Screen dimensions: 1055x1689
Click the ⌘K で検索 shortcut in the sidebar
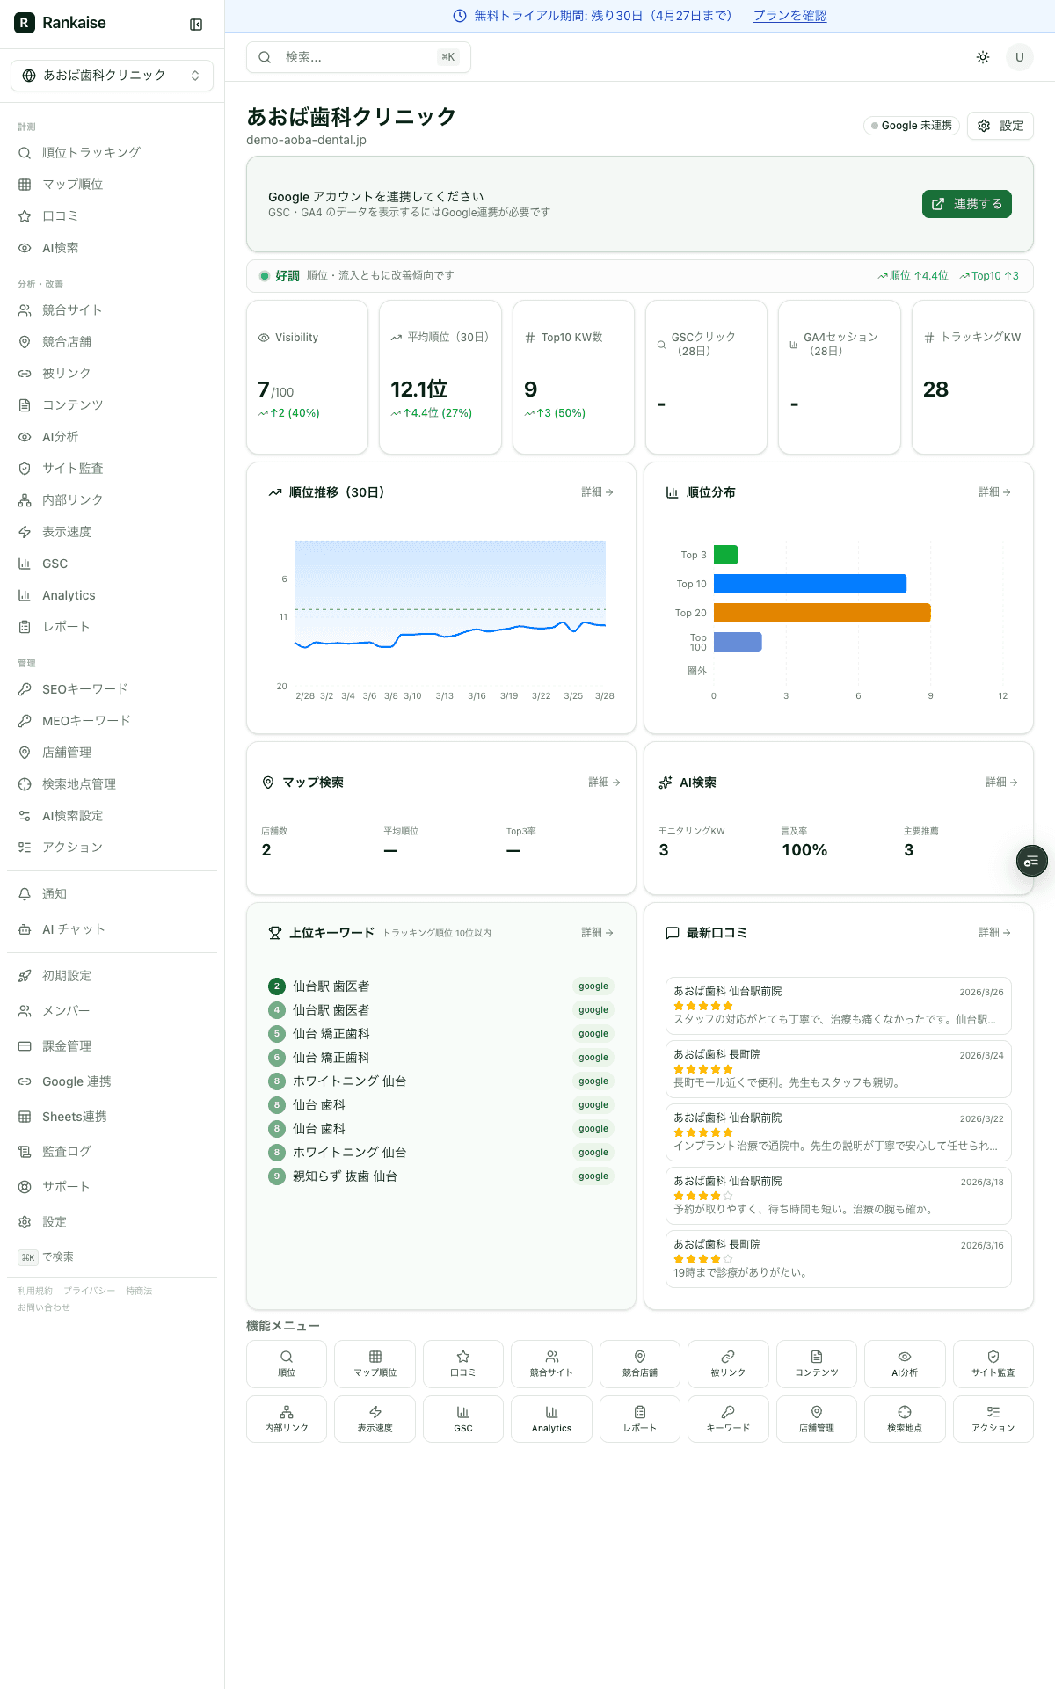tap(46, 1257)
